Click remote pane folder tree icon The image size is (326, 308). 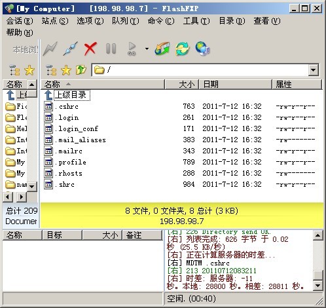tap(51, 70)
